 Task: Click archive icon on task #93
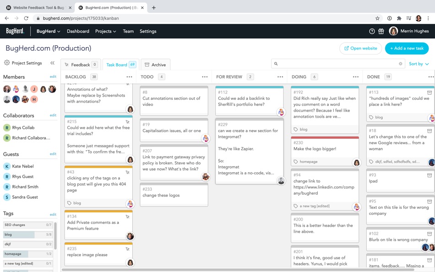coord(430,175)
